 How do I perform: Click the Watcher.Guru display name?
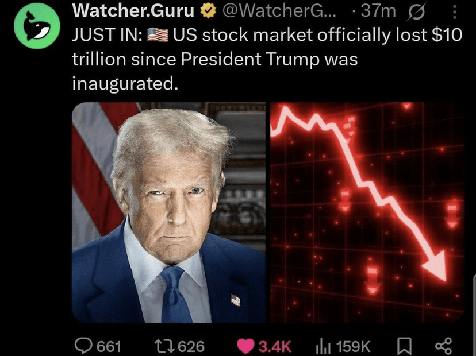point(133,10)
